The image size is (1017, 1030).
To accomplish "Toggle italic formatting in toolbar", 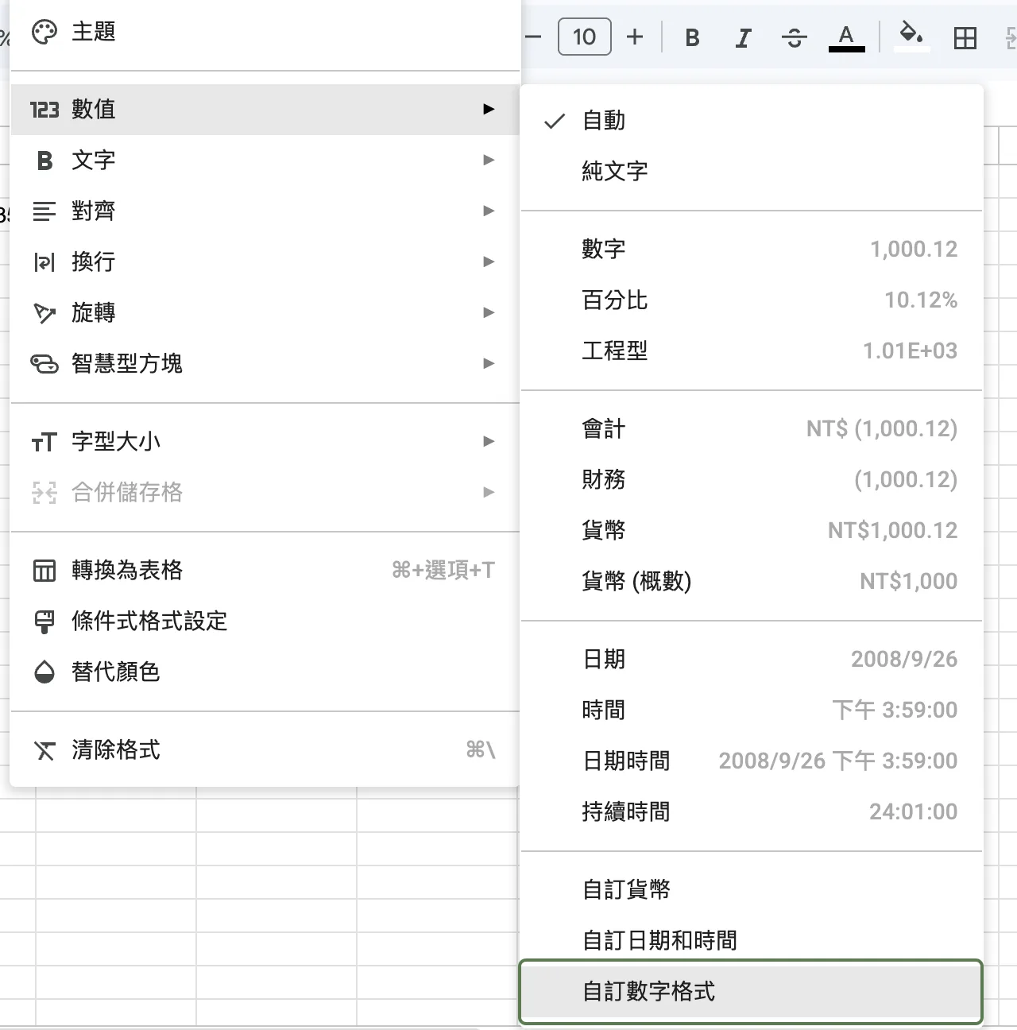I will point(743,37).
